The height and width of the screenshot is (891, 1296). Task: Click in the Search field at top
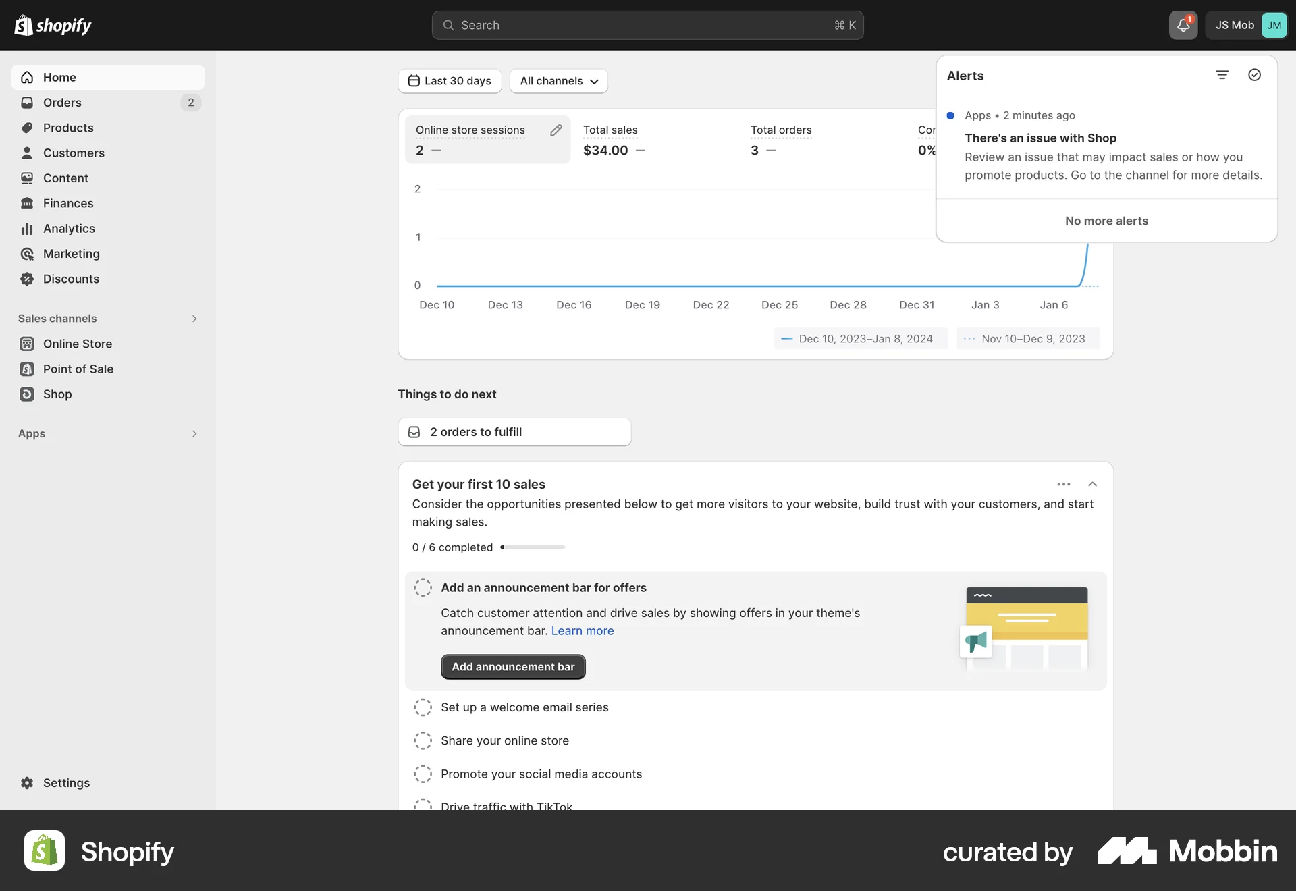point(647,25)
